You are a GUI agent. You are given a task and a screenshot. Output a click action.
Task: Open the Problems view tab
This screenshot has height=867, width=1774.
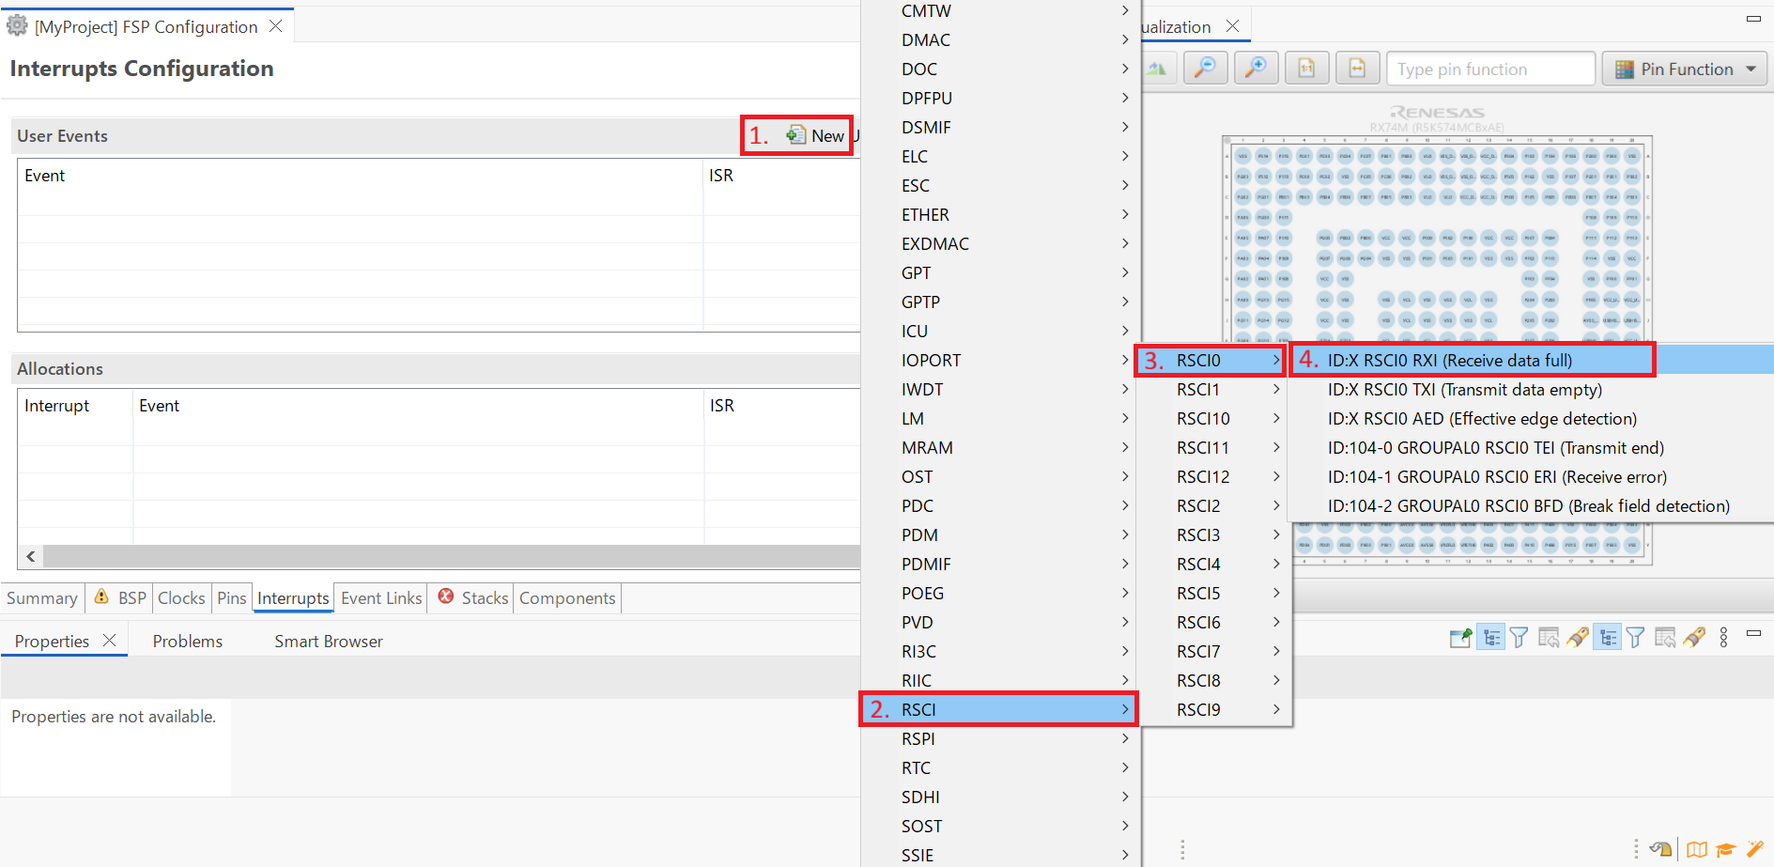[188, 641]
